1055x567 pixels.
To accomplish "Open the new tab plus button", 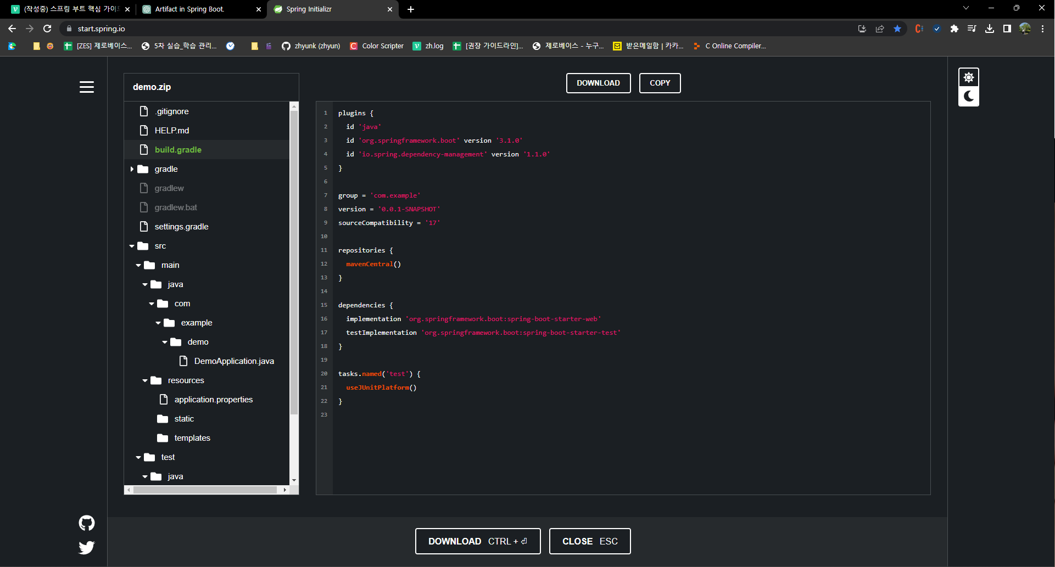I will [x=411, y=9].
